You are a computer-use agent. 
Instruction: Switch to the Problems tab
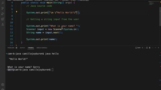[11, 48]
